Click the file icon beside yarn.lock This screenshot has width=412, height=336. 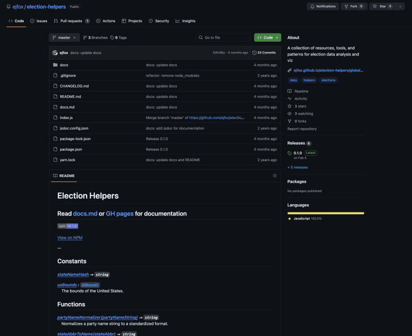tap(55, 160)
